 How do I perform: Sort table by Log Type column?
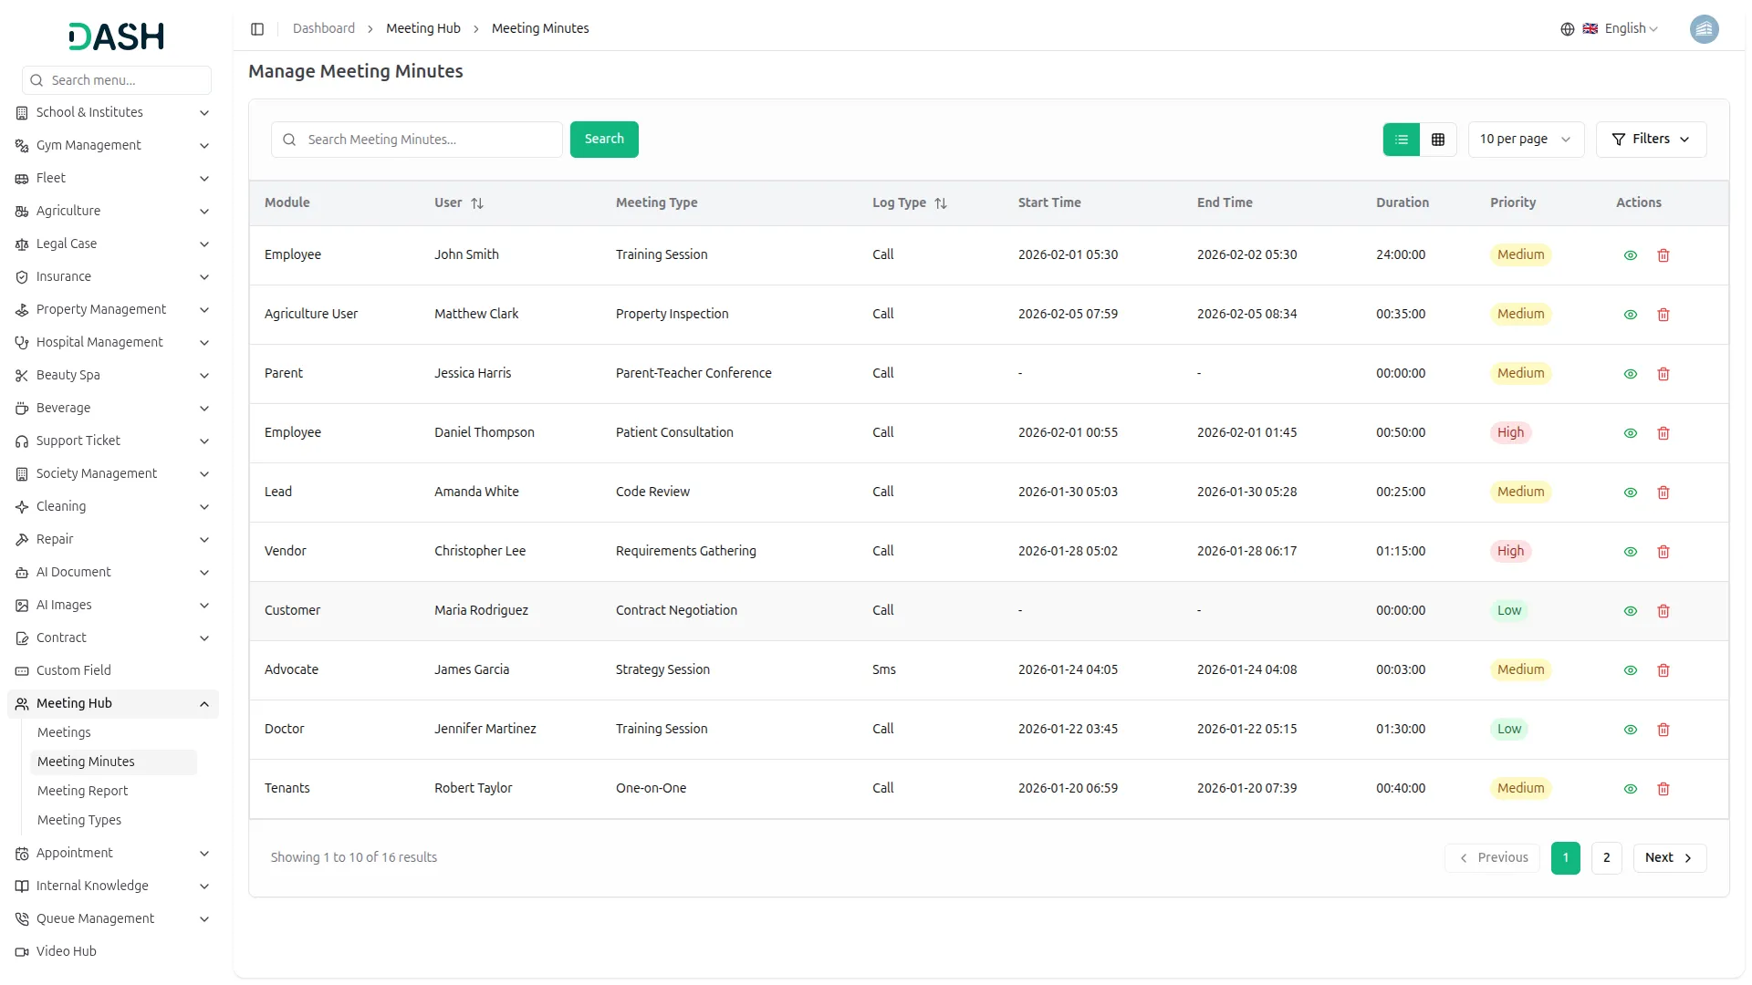pos(941,203)
